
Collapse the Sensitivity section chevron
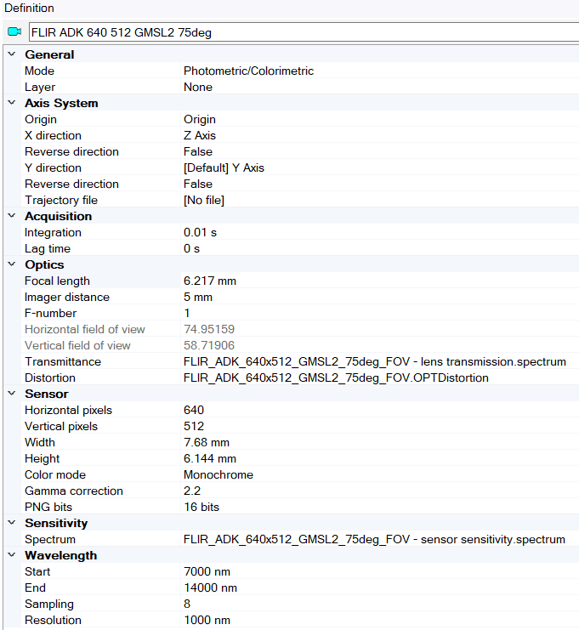(x=11, y=523)
